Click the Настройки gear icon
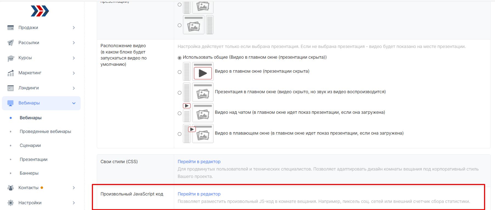This screenshot has height=210, width=495. coord(10,203)
